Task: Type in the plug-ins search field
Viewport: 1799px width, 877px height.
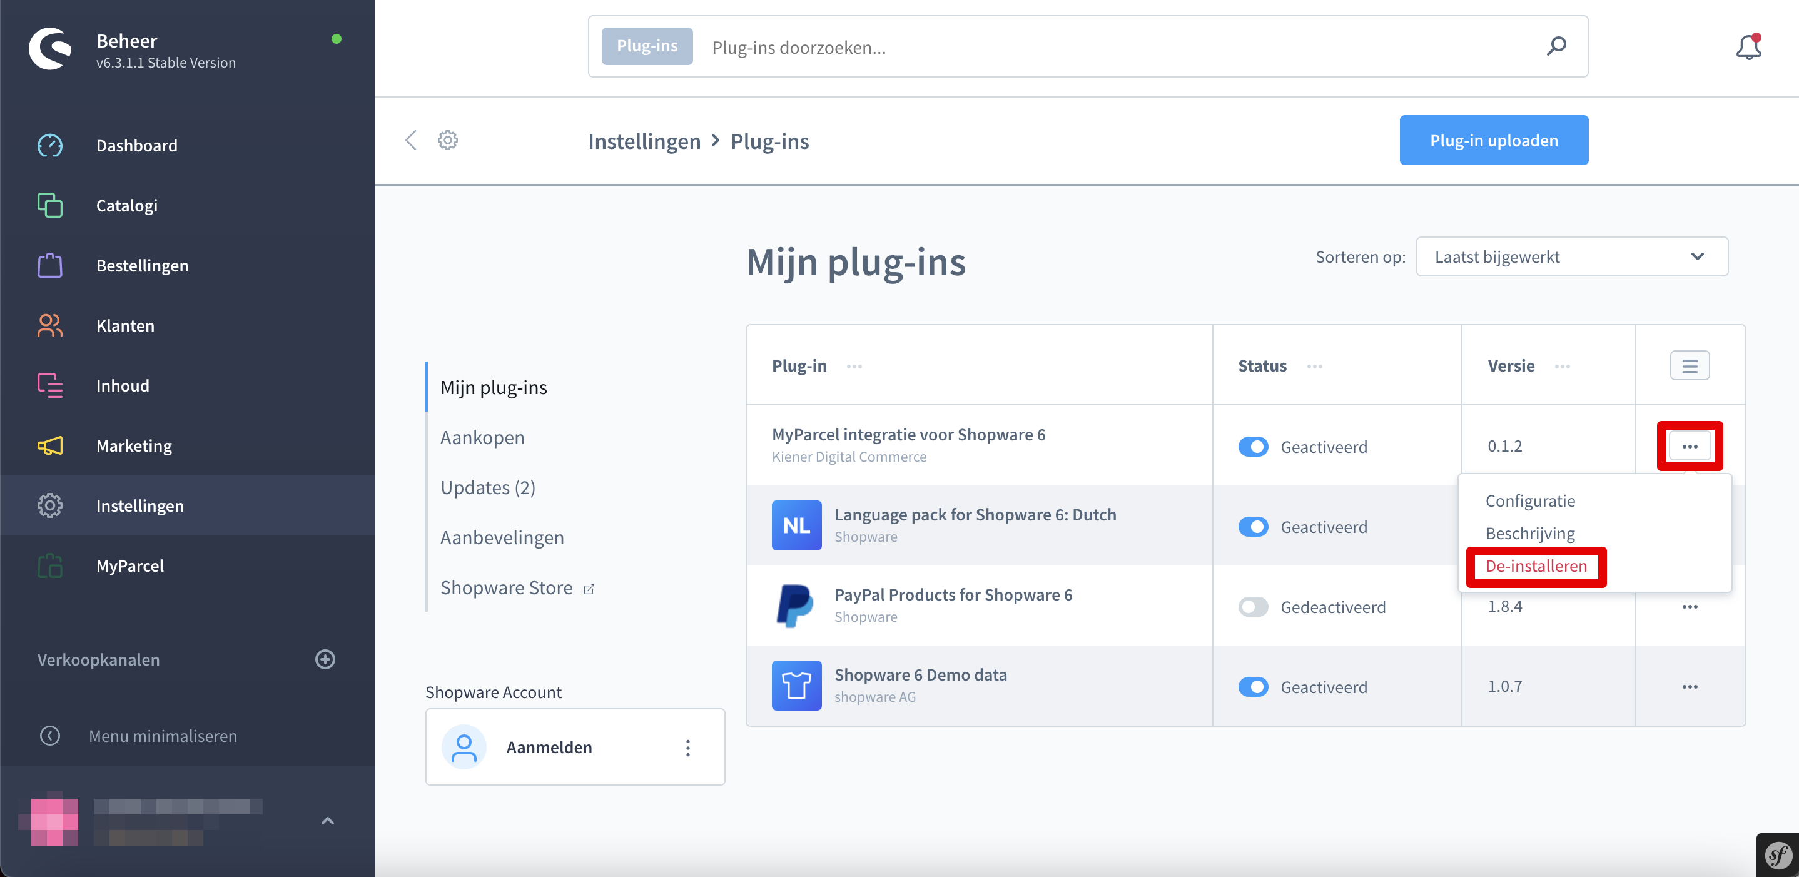Action: point(978,46)
